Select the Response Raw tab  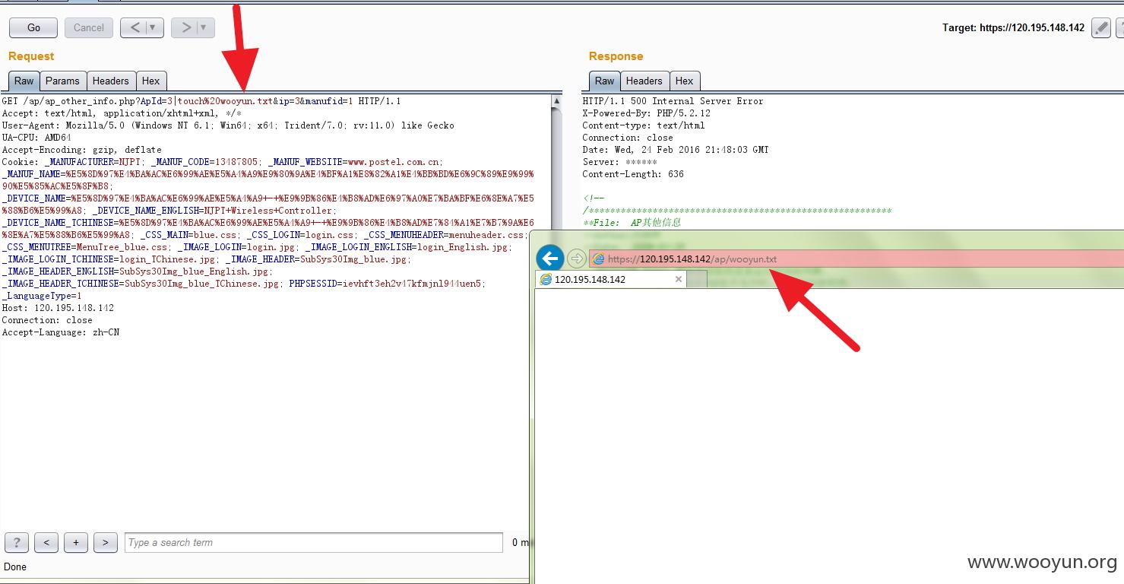605,81
